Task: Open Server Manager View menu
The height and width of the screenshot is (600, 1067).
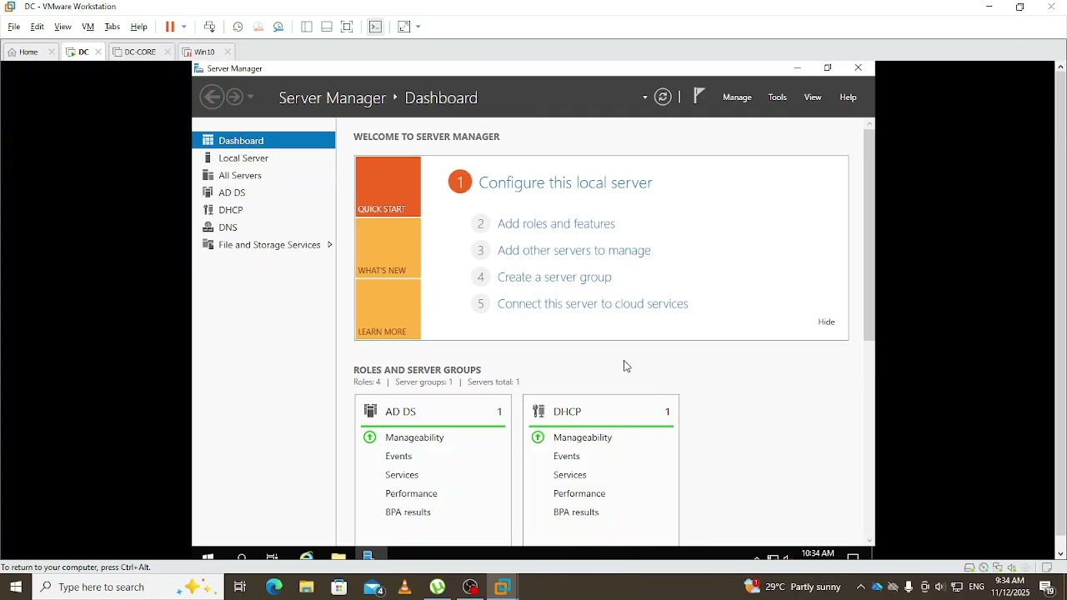Action: 813,97
